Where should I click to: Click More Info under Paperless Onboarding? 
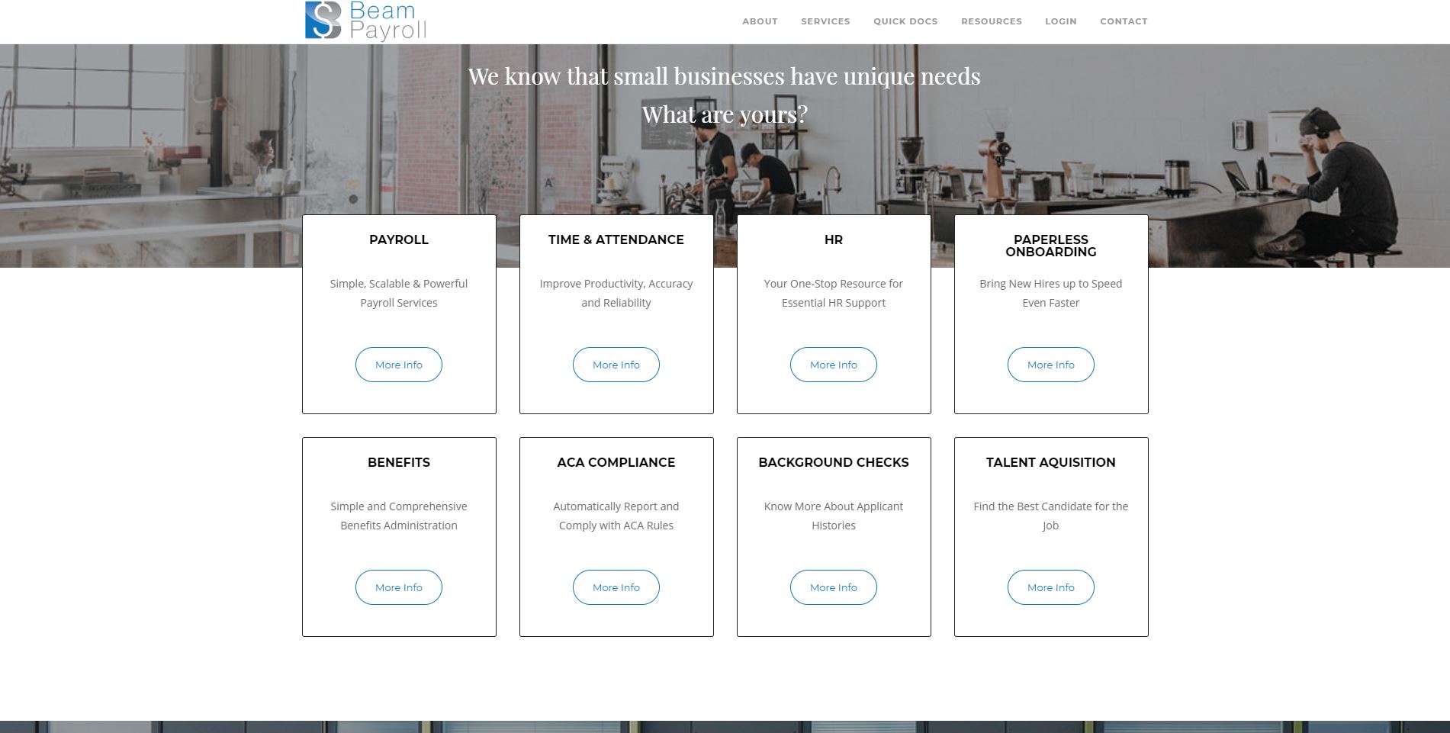[1051, 365]
